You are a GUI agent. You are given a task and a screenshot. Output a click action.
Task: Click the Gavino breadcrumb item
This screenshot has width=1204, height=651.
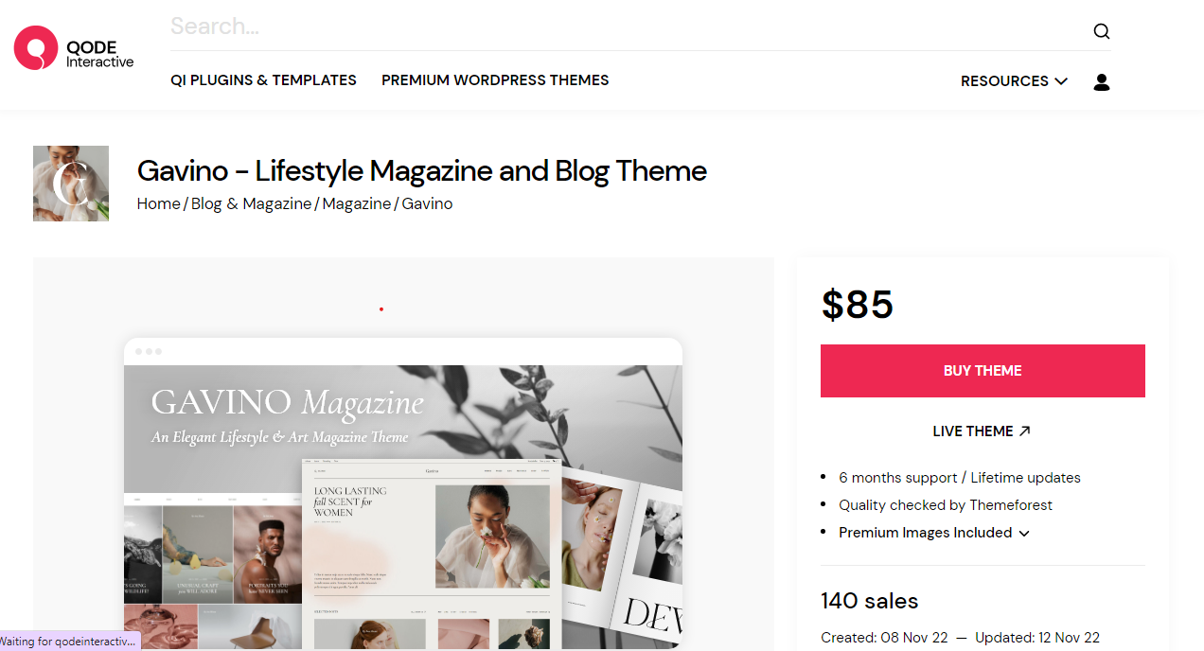(x=427, y=203)
